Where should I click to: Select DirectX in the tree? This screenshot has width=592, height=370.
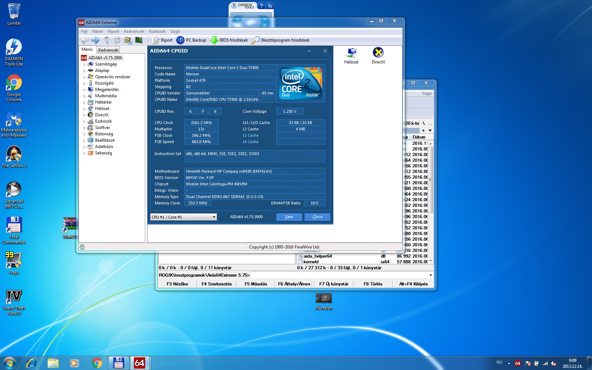point(102,115)
